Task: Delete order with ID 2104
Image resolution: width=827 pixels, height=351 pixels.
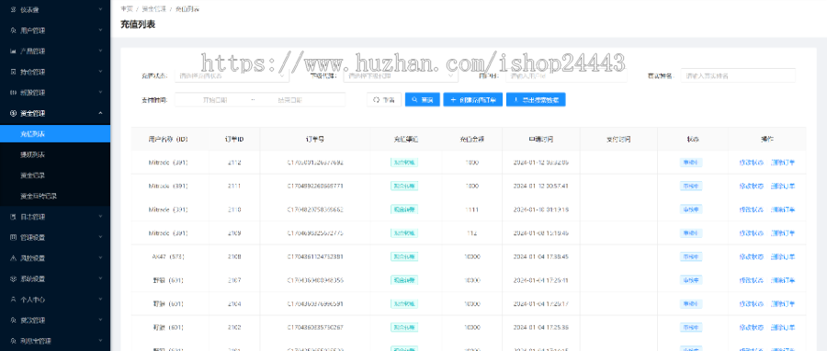Action: [783, 303]
